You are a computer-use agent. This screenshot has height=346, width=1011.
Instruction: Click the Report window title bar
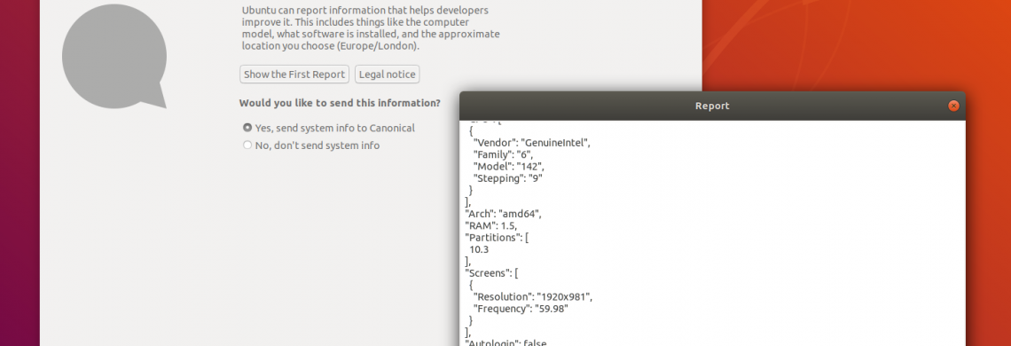click(712, 106)
